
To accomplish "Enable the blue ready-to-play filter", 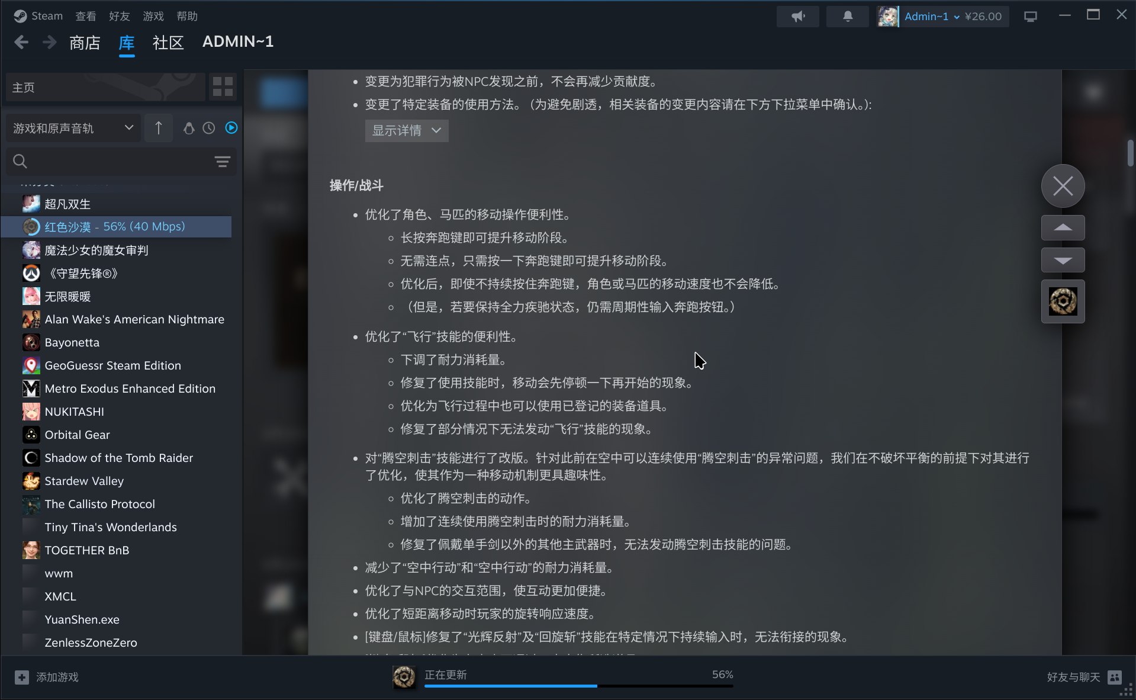I will [x=231, y=127].
